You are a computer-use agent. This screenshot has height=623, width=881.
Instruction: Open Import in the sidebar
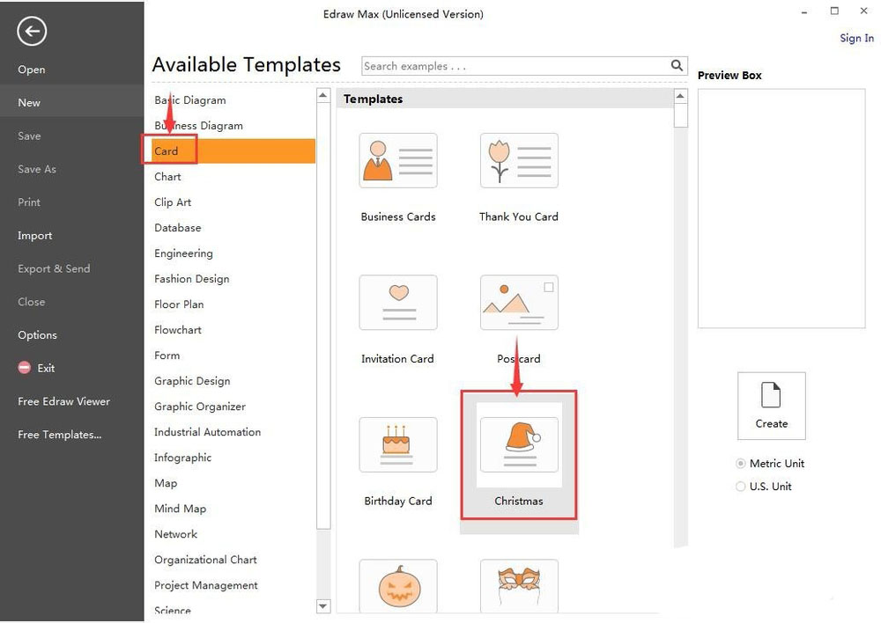[x=35, y=236]
